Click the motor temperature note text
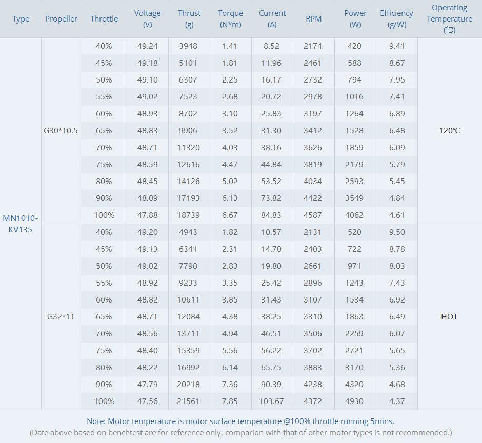This screenshot has width=482, height=443. click(x=240, y=421)
